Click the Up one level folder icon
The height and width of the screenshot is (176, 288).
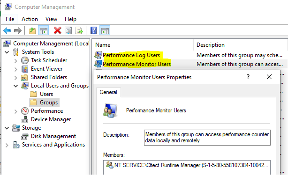pyautogui.click(x=32, y=30)
